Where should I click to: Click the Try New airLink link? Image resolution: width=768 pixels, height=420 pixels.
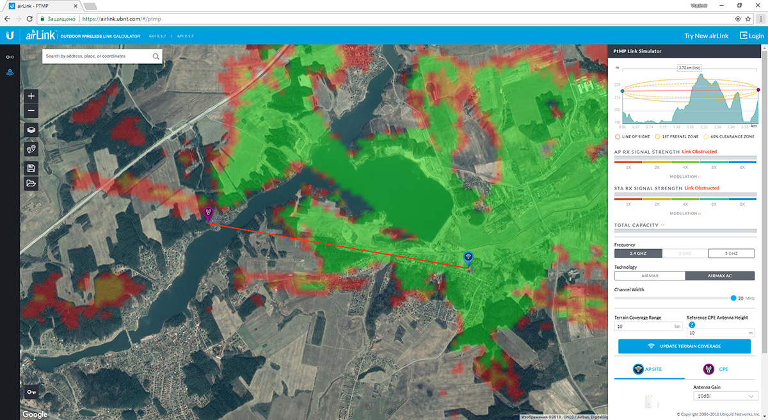coord(707,36)
